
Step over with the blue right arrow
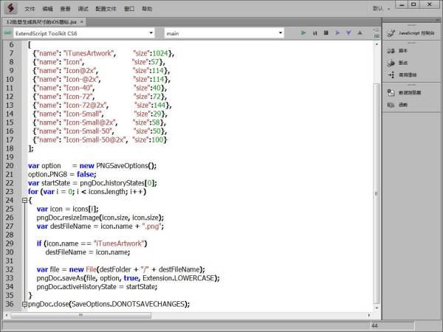337,32
